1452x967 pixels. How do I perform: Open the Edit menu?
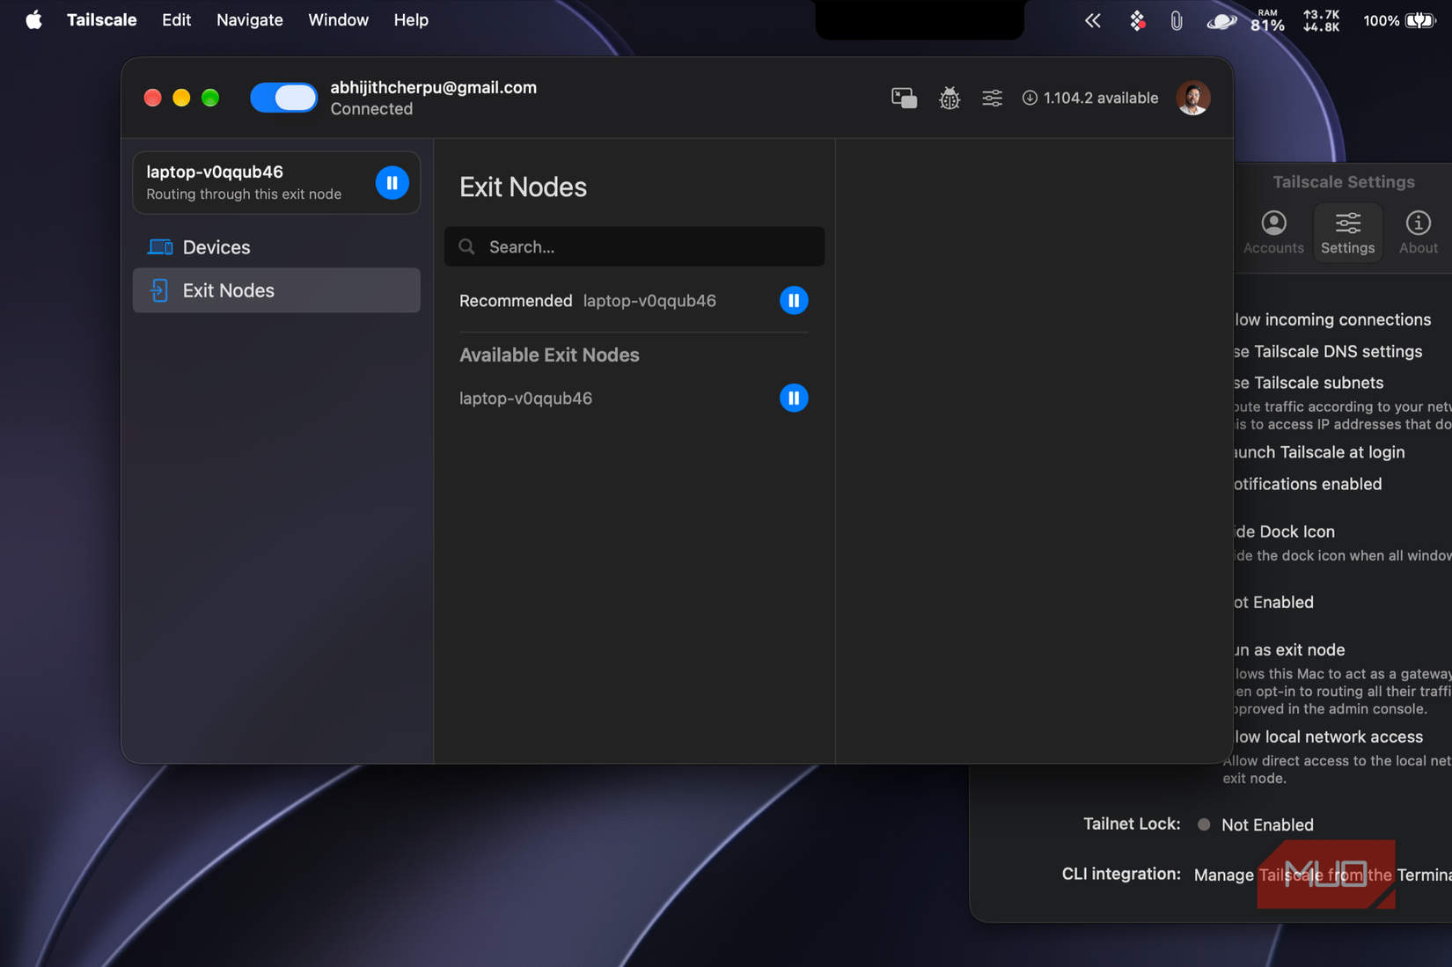pyautogui.click(x=176, y=19)
